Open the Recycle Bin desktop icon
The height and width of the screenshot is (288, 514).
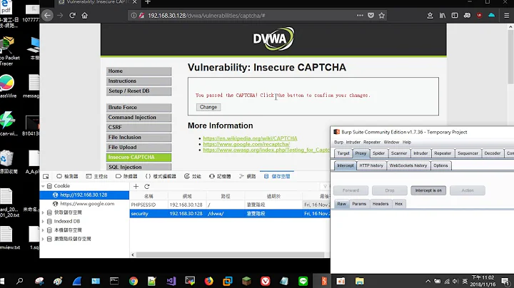[7, 161]
